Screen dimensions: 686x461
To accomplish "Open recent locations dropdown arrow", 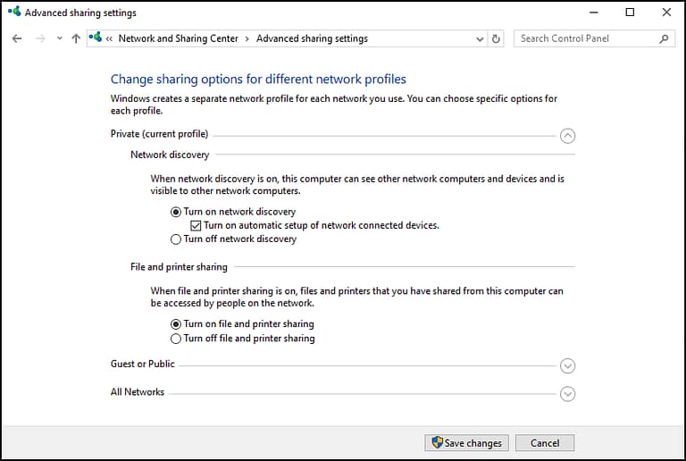I will pos(60,38).
